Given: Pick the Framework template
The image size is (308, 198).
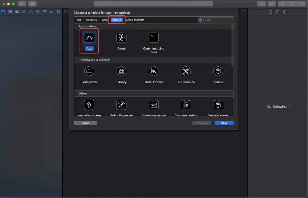Looking at the screenshot, I should tap(89, 71).
